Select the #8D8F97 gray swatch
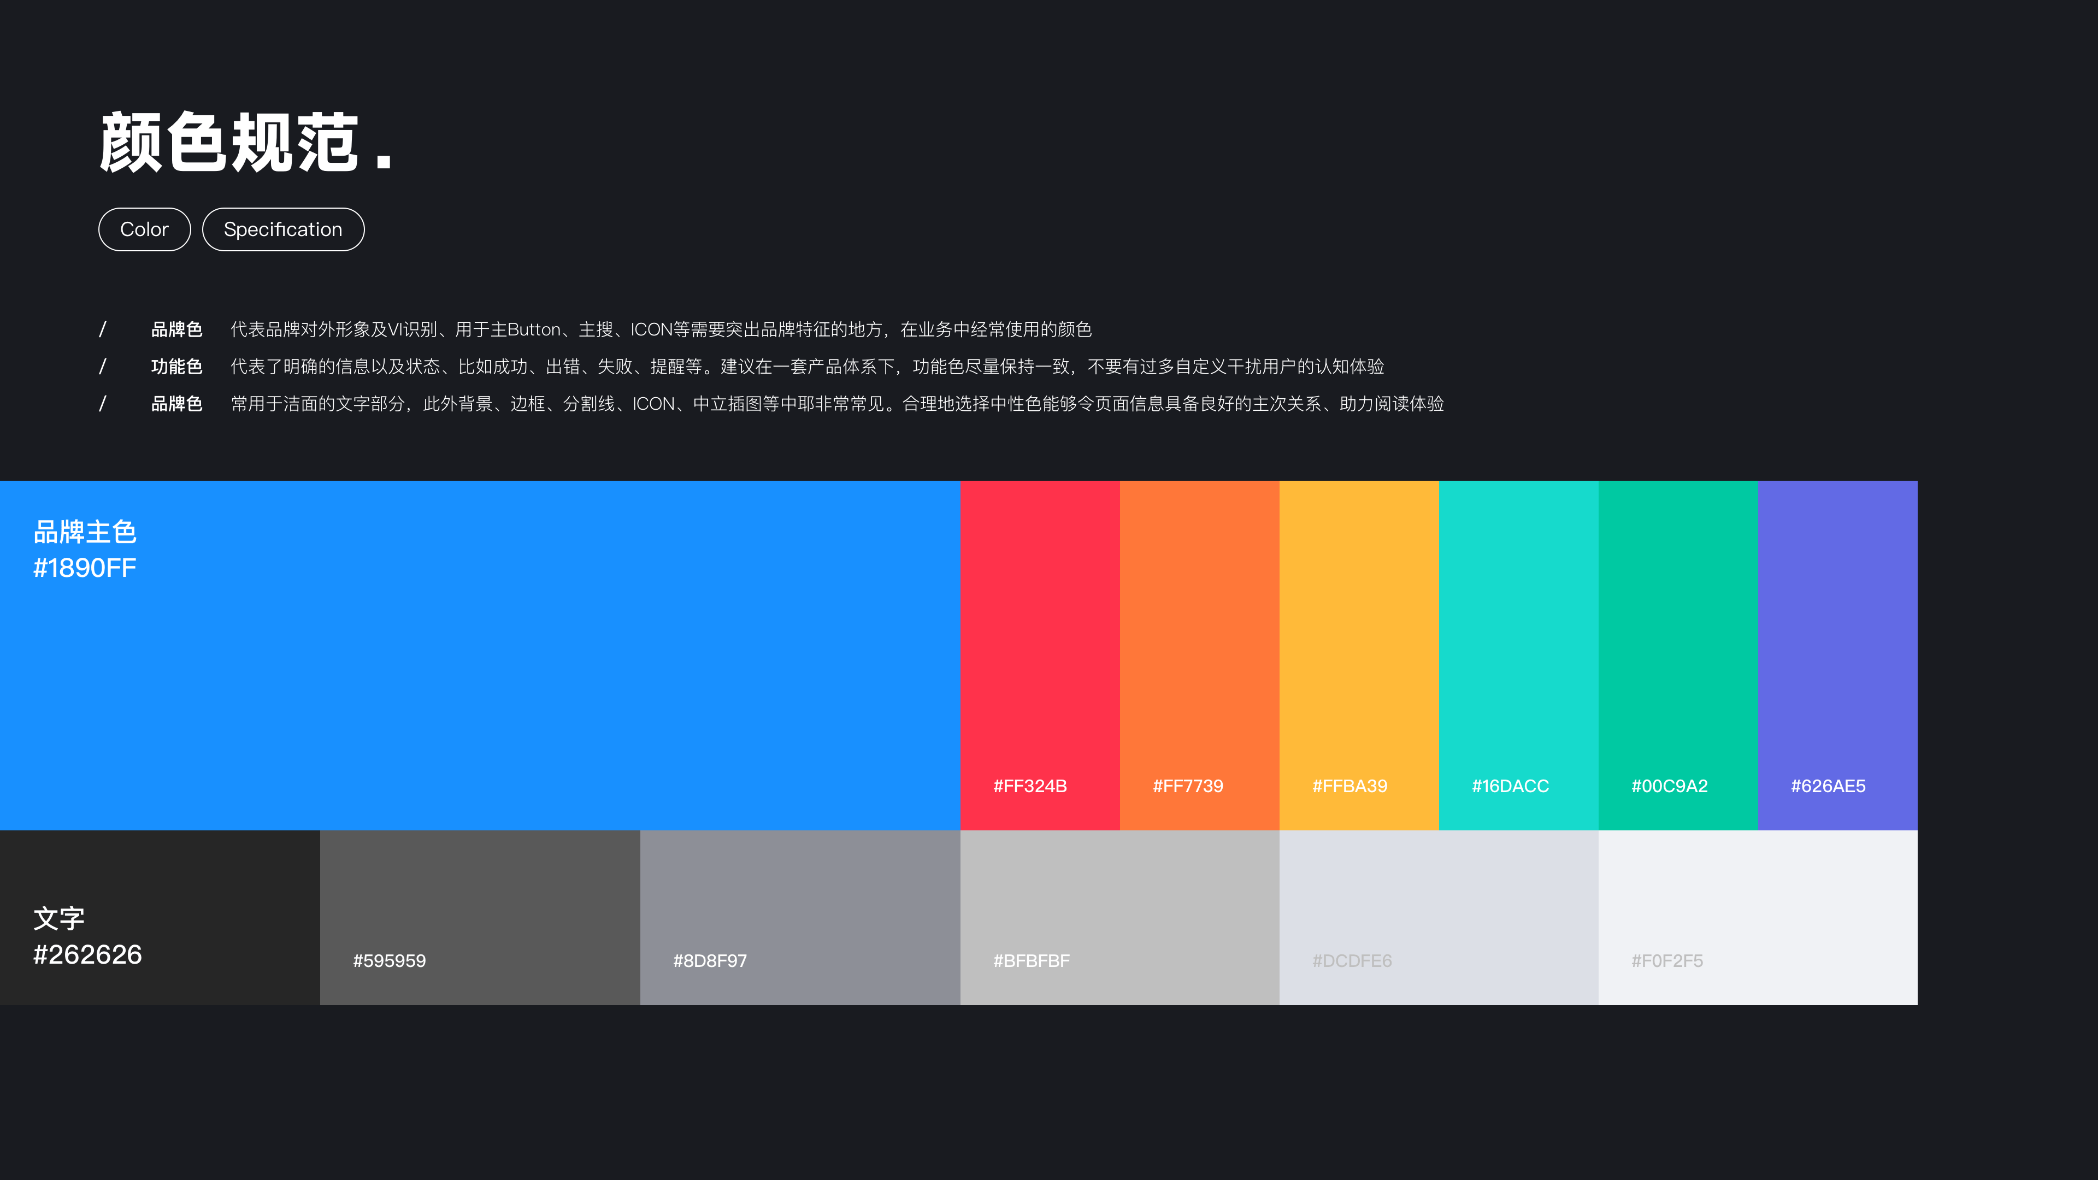Image resolution: width=2098 pixels, height=1180 pixels. [800, 918]
